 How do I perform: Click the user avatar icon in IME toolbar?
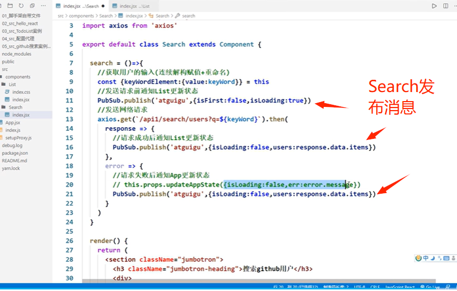(453, 258)
